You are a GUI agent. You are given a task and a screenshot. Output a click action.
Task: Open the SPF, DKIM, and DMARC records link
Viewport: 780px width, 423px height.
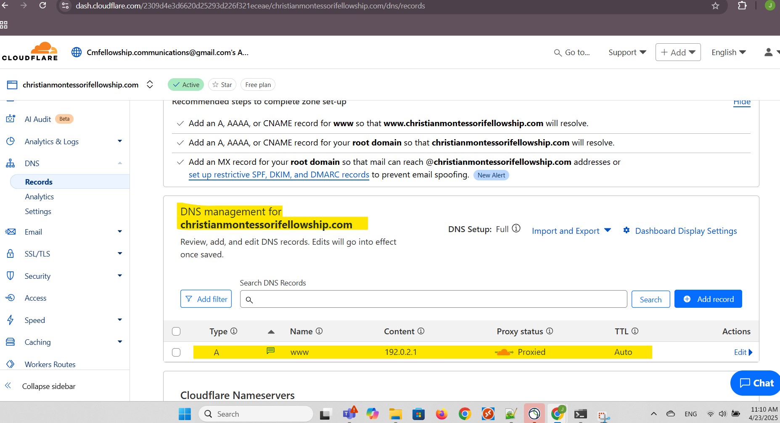point(279,174)
